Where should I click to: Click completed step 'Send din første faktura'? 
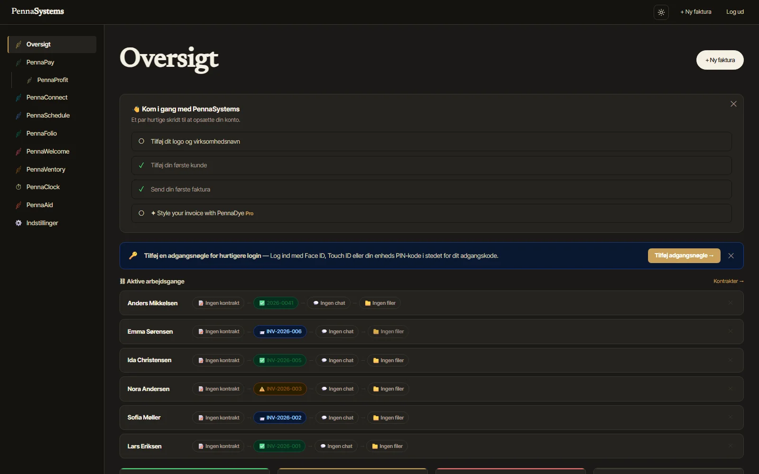pyautogui.click(x=431, y=190)
